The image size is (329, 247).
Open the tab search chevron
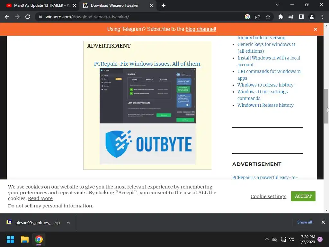(277, 5)
